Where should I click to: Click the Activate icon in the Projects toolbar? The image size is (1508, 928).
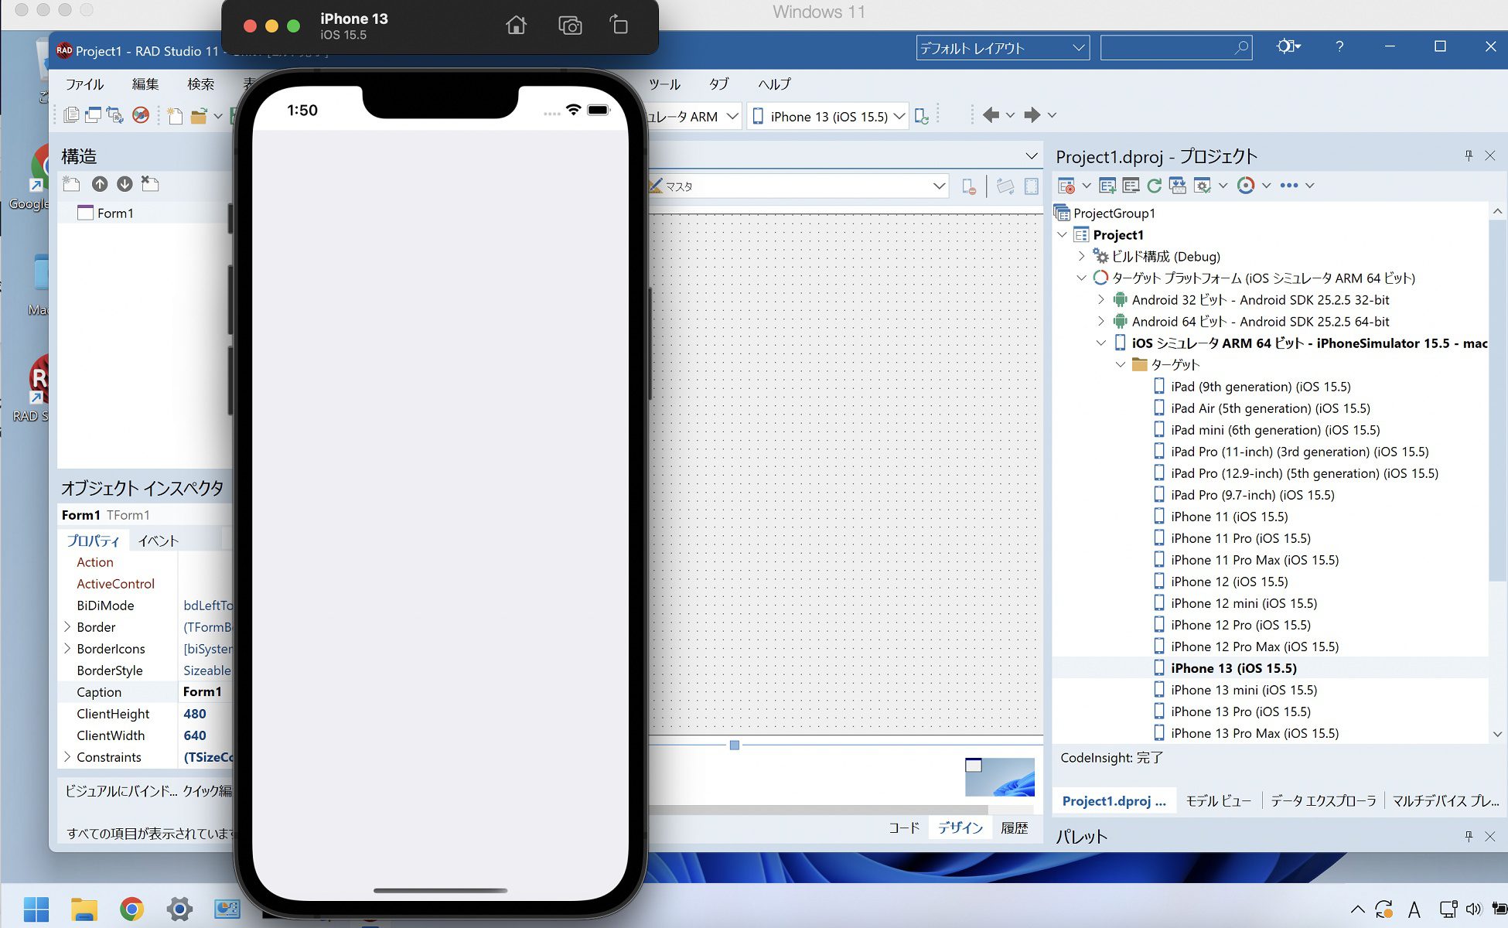click(1066, 186)
